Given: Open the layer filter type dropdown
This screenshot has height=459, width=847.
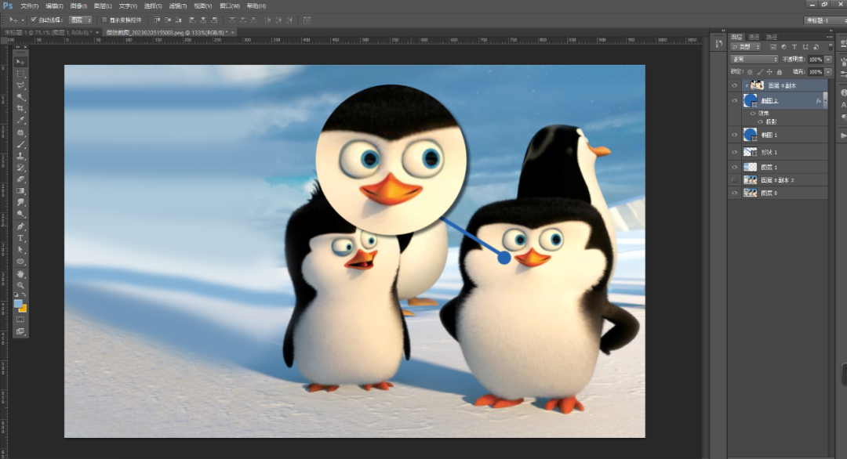Looking at the screenshot, I should (x=746, y=48).
